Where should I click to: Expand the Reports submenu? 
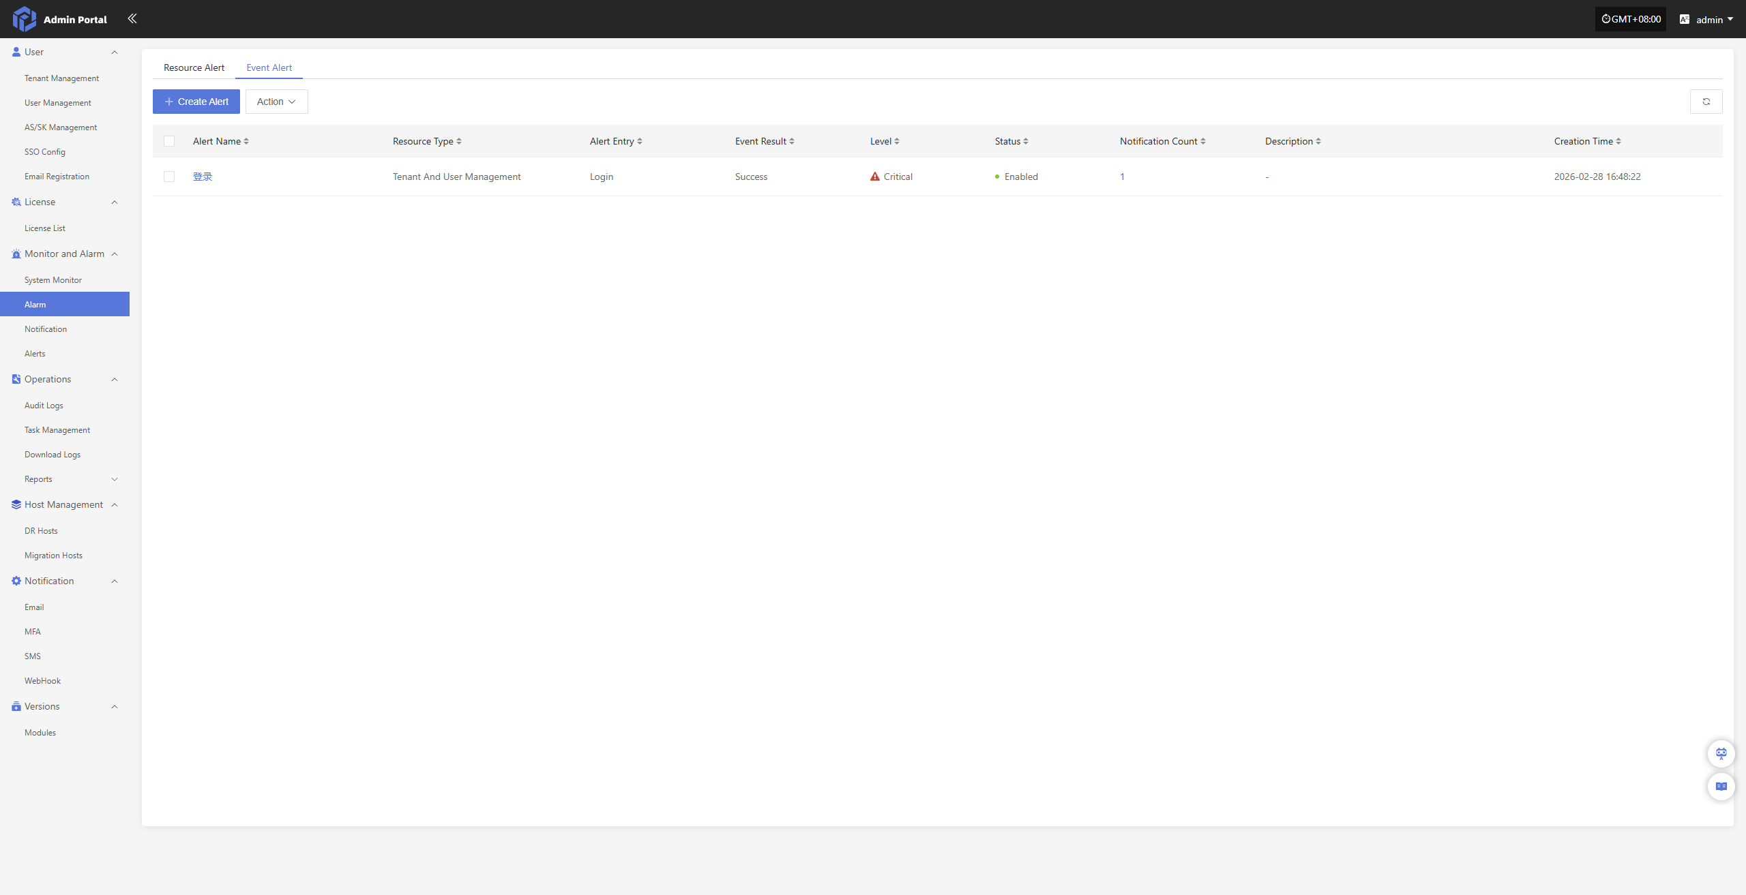pos(115,479)
